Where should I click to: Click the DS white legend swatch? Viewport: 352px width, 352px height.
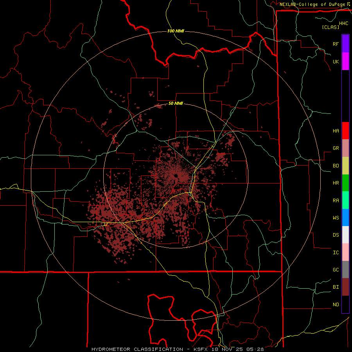point(345,235)
